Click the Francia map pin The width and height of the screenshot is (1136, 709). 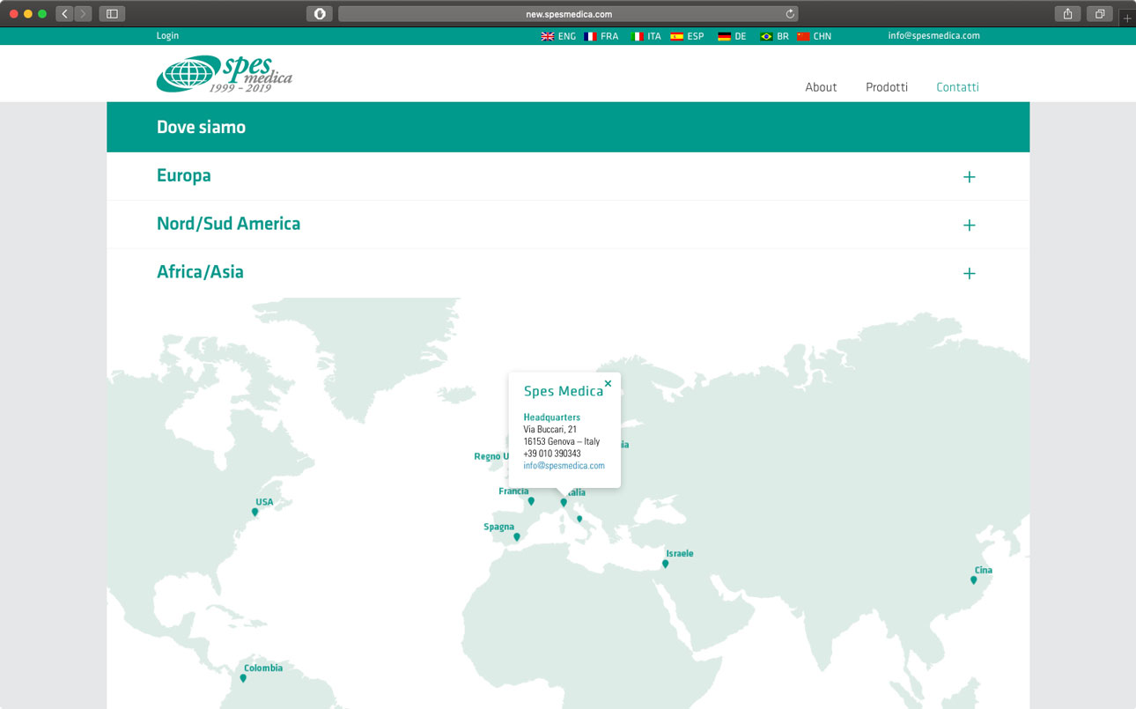[x=531, y=501]
